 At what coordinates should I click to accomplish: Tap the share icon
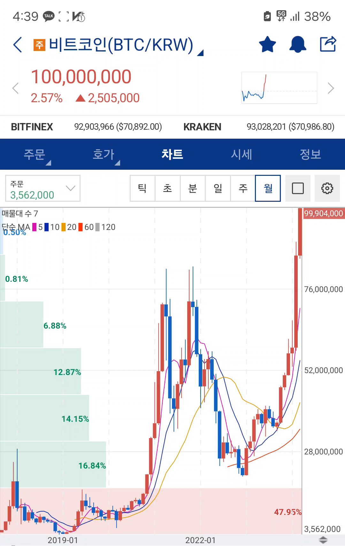click(x=328, y=44)
